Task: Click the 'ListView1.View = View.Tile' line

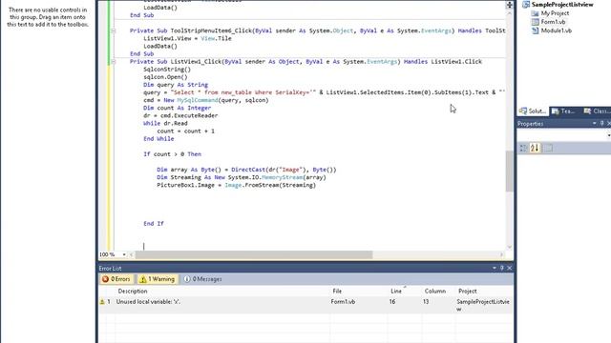Action: [187, 38]
